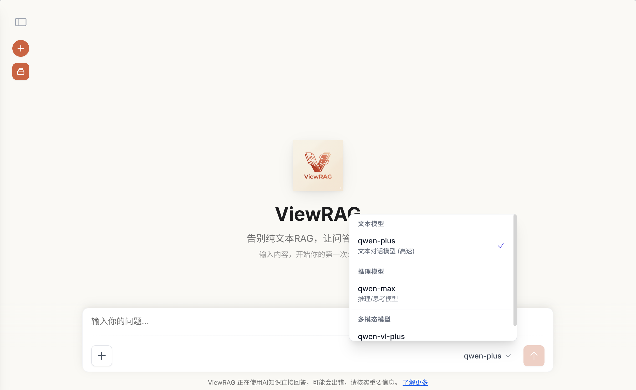Send the message with the arrow button

534,356
